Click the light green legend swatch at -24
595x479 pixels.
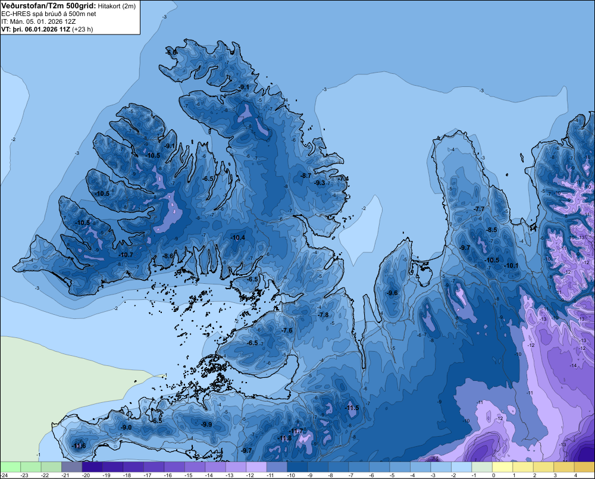point(10,467)
